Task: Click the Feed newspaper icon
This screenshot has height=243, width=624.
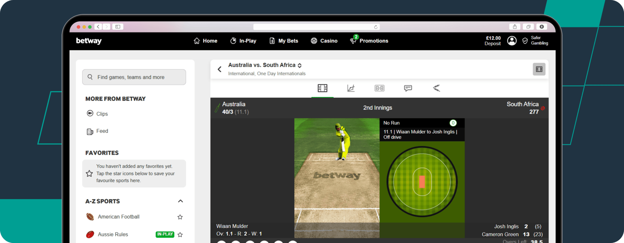Action: [90, 132]
